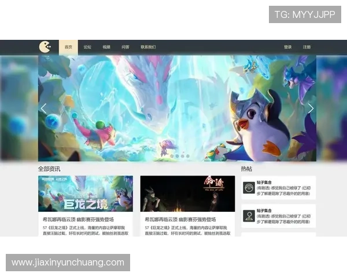Image resolution: width=347 pixels, height=277 pixels.
Task: Advance to next carousel slide arrow
Action: point(311,108)
